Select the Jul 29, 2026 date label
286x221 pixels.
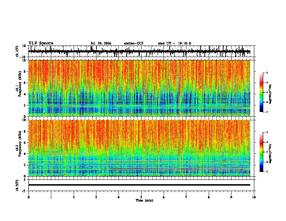coord(101,43)
